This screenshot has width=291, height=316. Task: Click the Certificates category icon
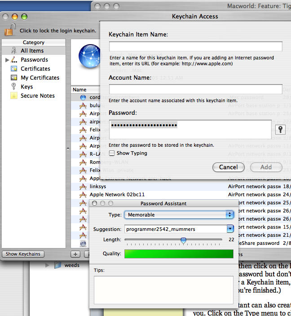coord(14,69)
